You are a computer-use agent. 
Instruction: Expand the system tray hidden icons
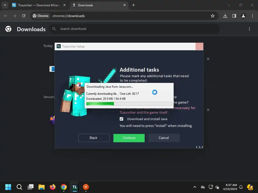point(195,187)
